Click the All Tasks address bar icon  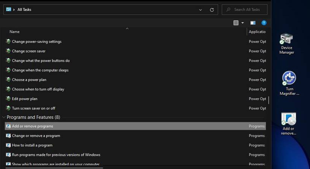pos(9,9)
